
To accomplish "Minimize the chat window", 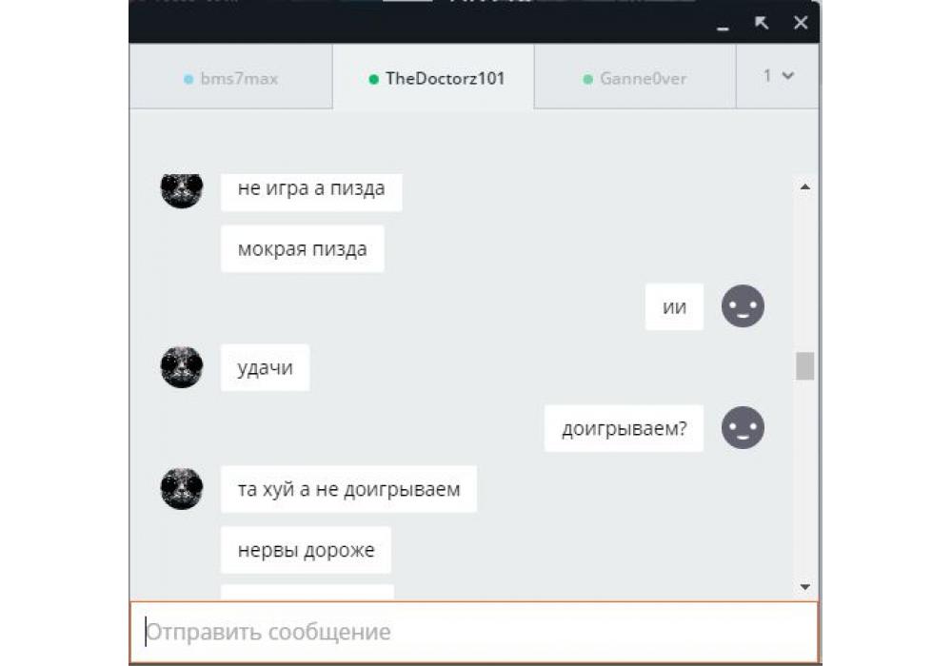I will tap(723, 28).
